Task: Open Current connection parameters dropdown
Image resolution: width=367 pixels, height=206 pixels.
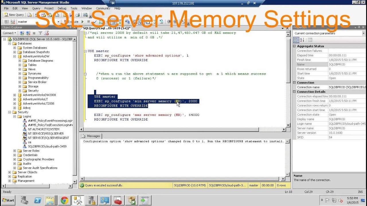Action: click(363, 33)
